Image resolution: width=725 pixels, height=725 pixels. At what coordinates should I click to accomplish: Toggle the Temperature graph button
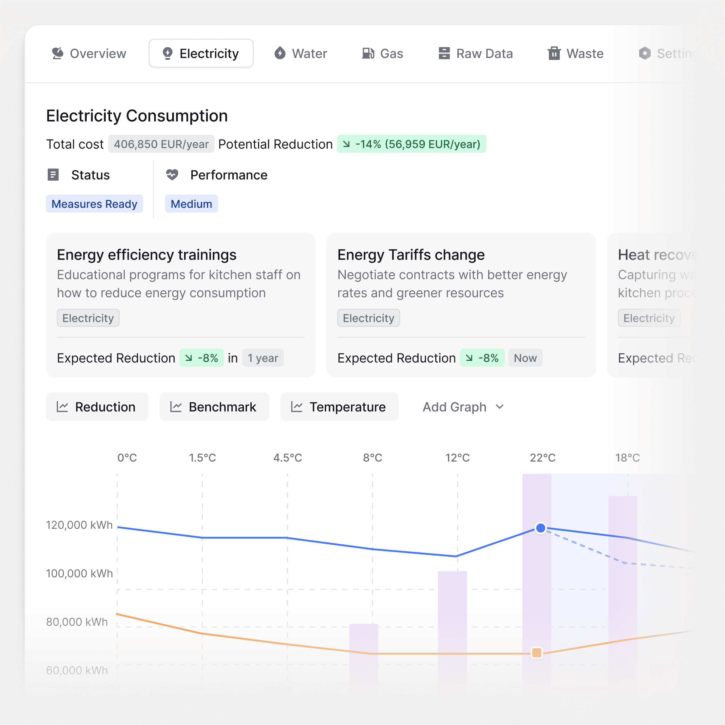[339, 407]
